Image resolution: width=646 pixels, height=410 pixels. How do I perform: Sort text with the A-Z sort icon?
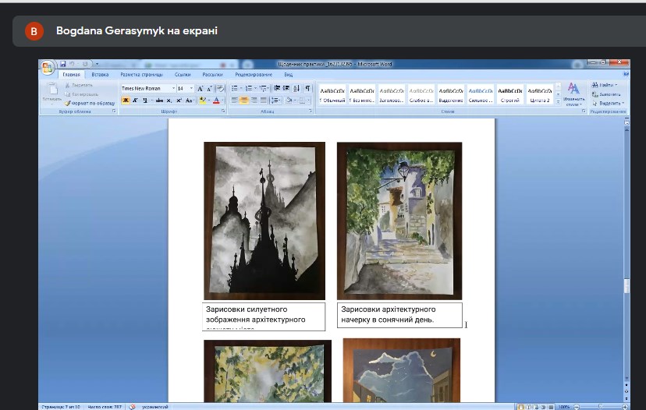[x=296, y=88]
